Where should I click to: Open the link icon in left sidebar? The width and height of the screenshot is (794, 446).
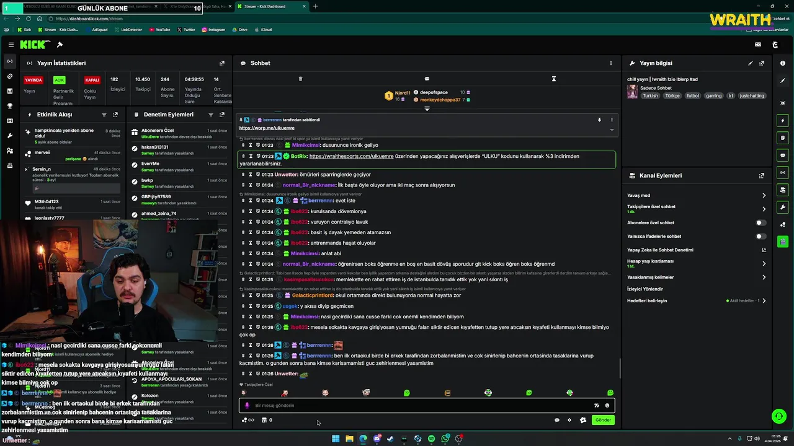9,76
